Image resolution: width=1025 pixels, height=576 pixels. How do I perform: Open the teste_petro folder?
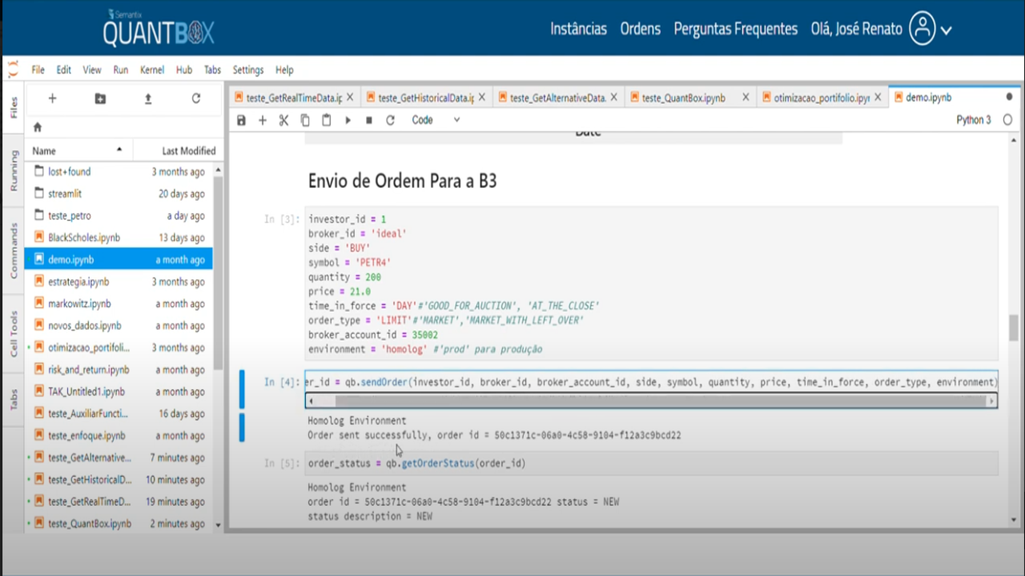pyautogui.click(x=120, y=216)
